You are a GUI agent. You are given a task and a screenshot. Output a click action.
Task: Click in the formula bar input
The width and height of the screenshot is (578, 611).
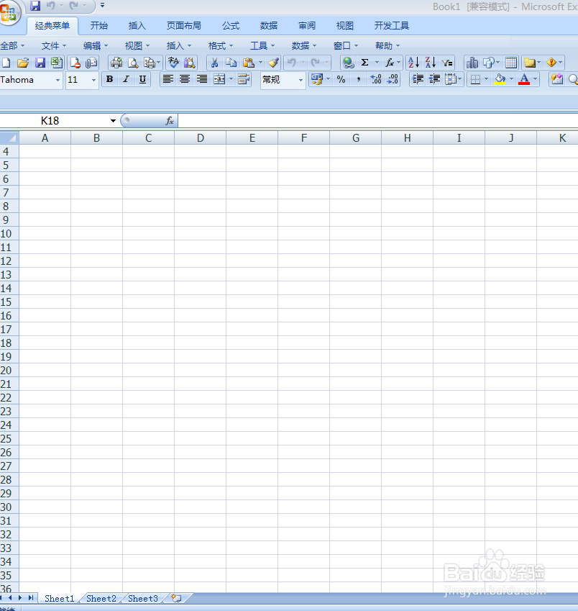pyautogui.click(x=377, y=121)
